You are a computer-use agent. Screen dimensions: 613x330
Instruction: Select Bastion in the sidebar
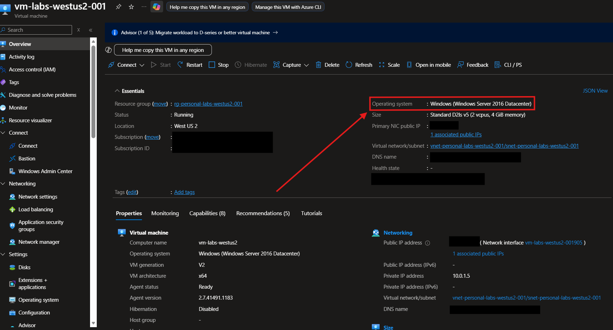(27, 159)
